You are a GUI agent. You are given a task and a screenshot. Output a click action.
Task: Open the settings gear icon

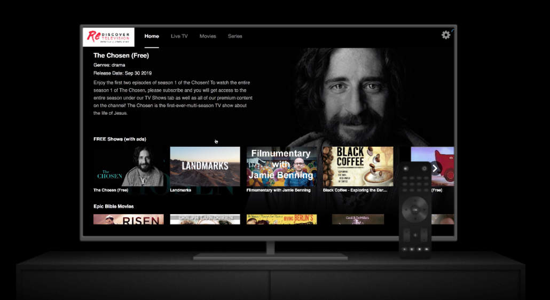(446, 35)
